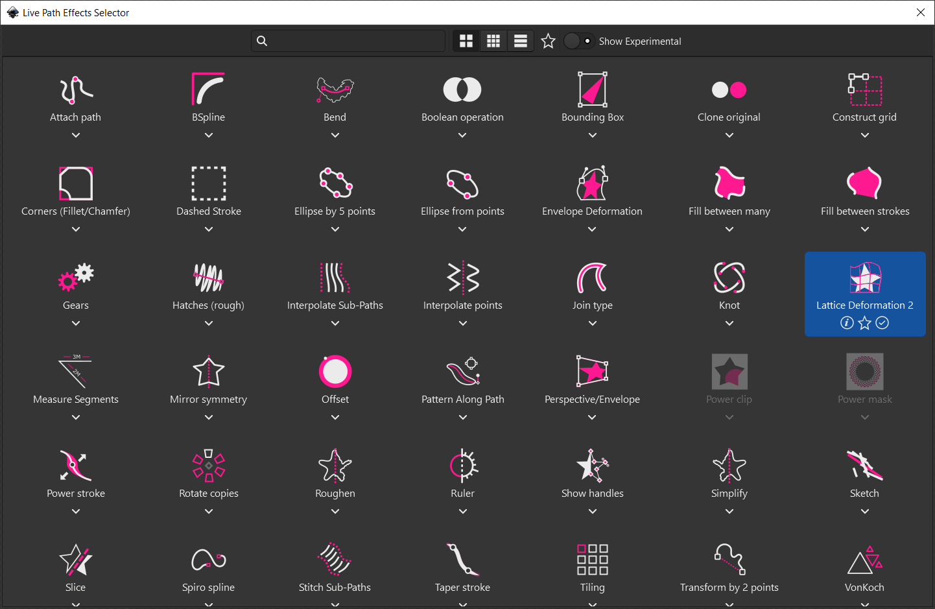Select the Pattern Along Path icon

[x=463, y=372]
